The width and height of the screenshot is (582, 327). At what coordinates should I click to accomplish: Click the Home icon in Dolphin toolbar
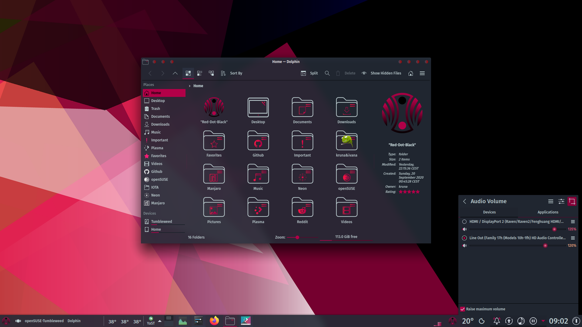point(411,73)
